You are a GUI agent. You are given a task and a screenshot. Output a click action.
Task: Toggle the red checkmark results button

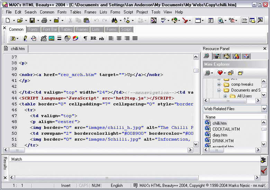pos(264,171)
